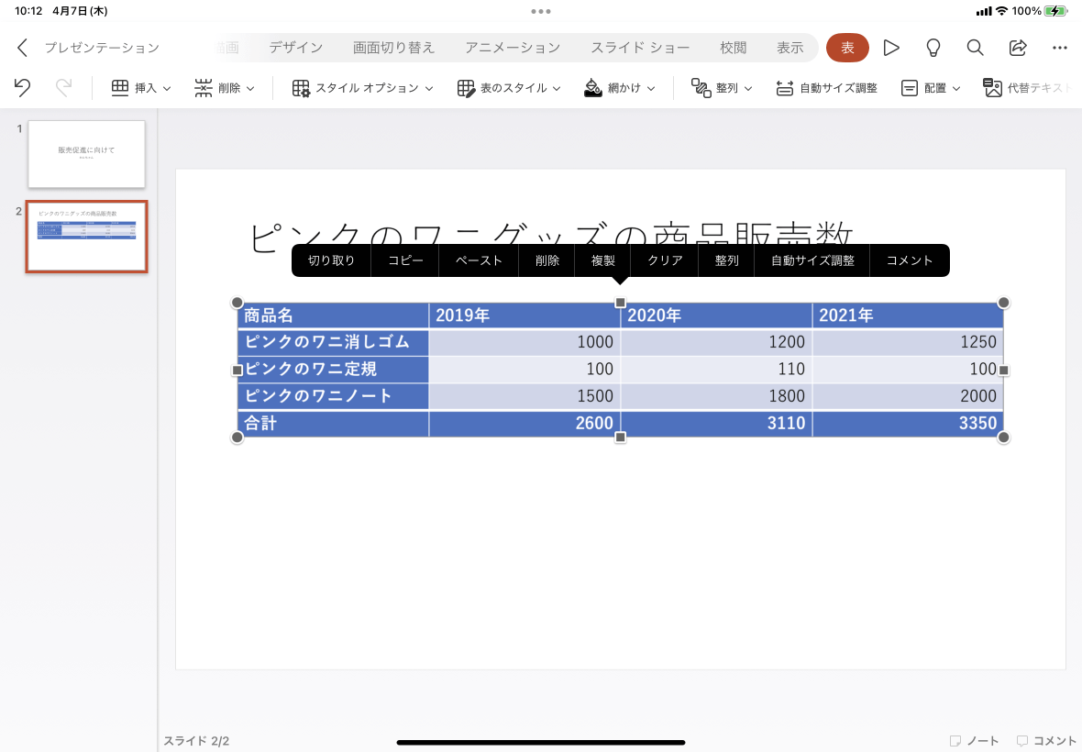
Task: Click the 整列 arrange icon
Action: (x=701, y=88)
